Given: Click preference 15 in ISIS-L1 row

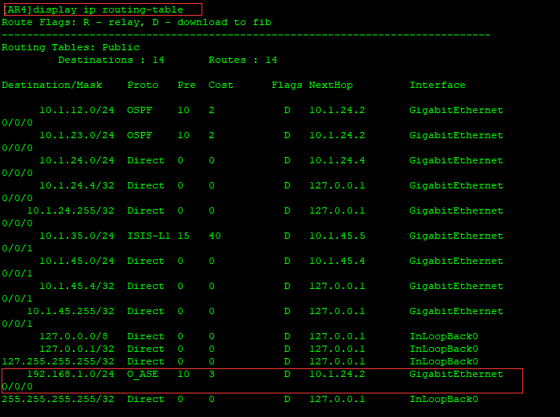Looking at the screenshot, I should [184, 236].
